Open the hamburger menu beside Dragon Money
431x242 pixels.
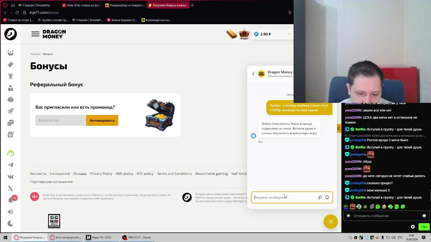(x=35, y=34)
